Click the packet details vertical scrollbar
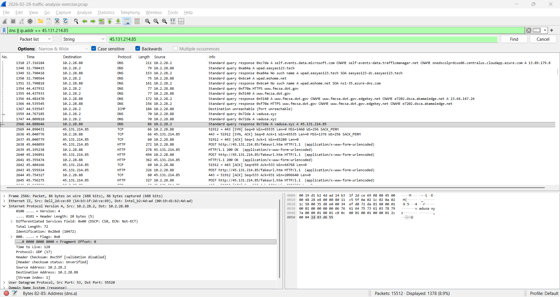This screenshot has width=560, height=297. (279, 239)
